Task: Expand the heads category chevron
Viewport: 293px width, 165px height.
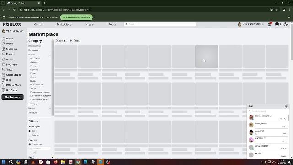Action: 50,108
